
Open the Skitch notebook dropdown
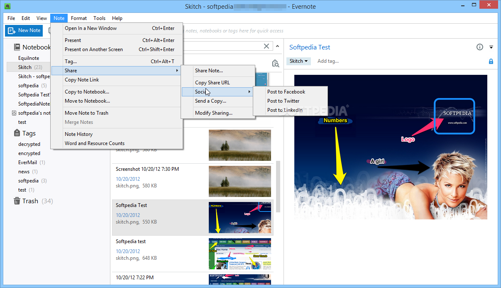coord(298,61)
